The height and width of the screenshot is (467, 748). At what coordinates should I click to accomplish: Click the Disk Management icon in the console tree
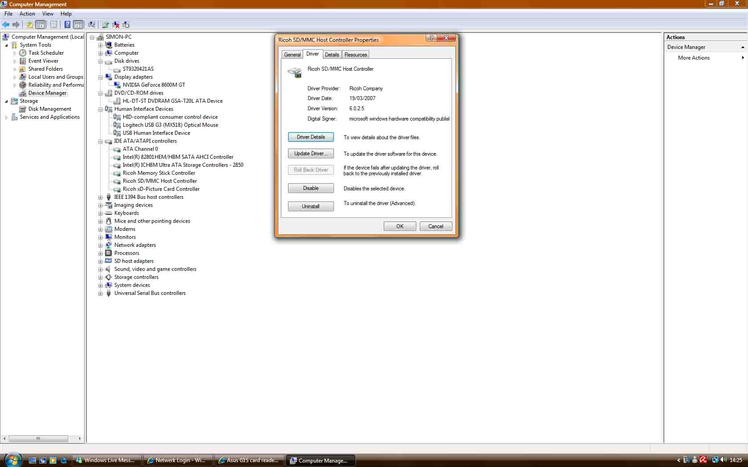coord(23,109)
